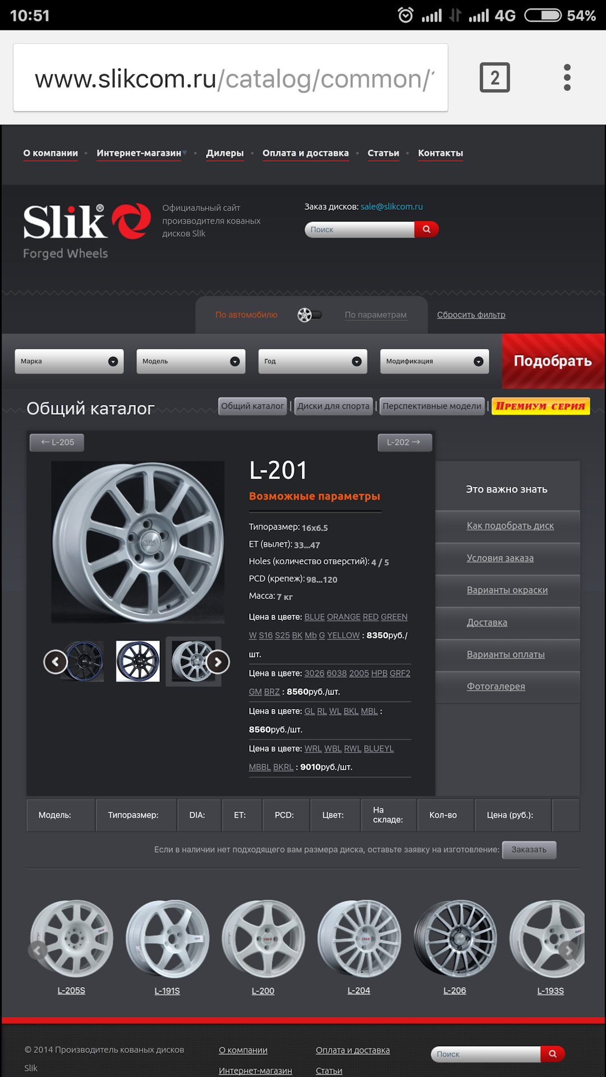Click the Сбросить фильтр link
The image size is (606, 1077).
point(471,315)
